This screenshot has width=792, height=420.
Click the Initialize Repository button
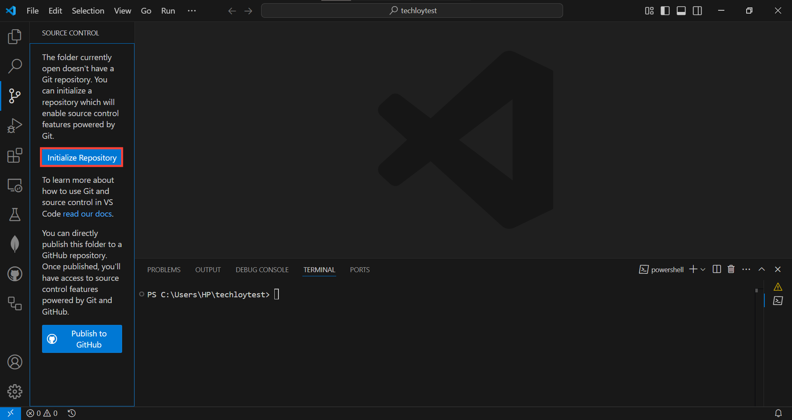81,157
